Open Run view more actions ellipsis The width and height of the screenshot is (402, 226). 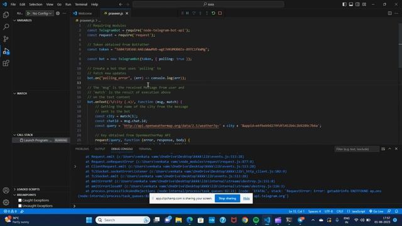pos(64,13)
